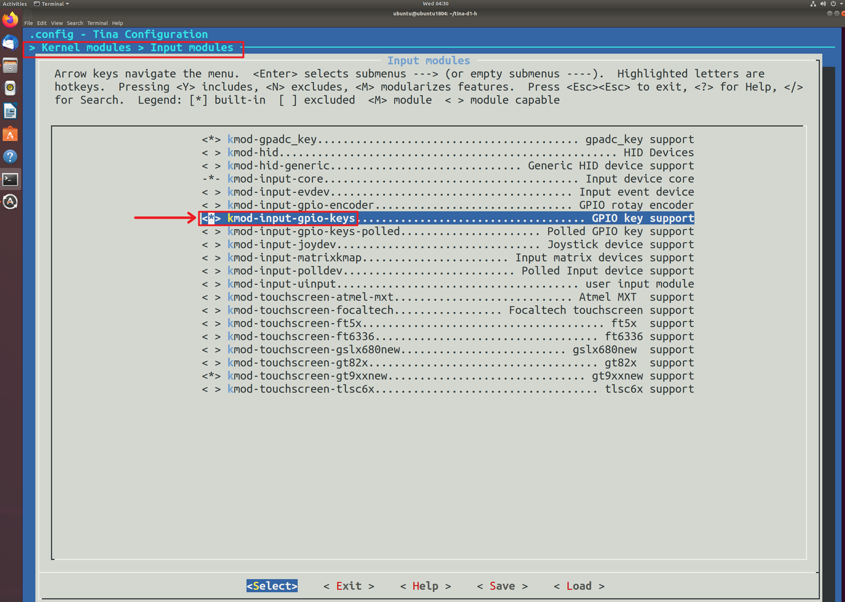Screen dimensions: 845x602
Task: Open the View menu
Action: [57, 23]
